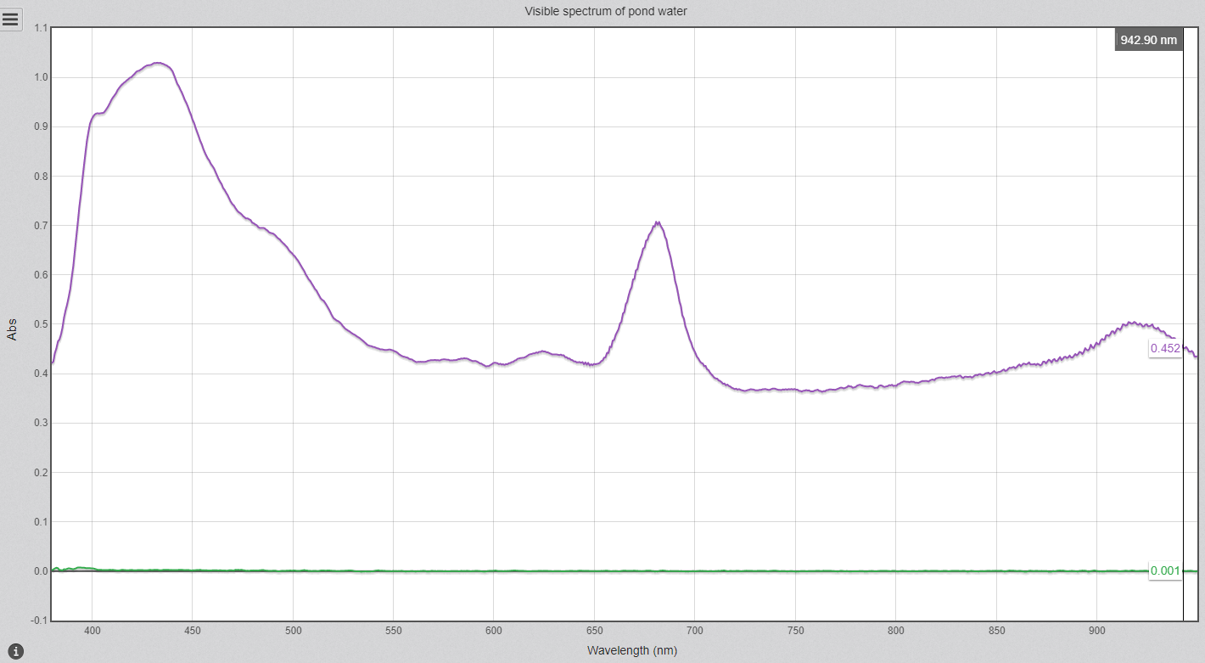1205x663 pixels.
Task: Click the 1.1 y-axis tick label
Action: pos(41,28)
